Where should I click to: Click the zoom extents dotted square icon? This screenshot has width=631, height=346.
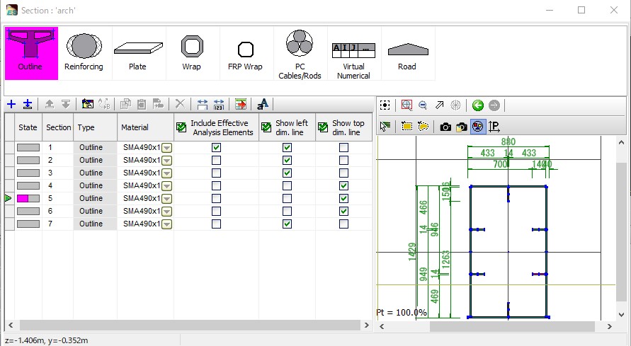click(385, 105)
